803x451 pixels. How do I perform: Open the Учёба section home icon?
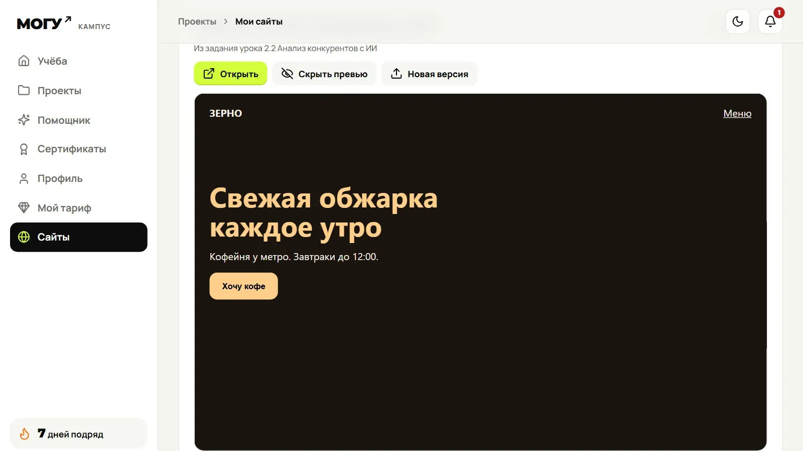(24, 61)
